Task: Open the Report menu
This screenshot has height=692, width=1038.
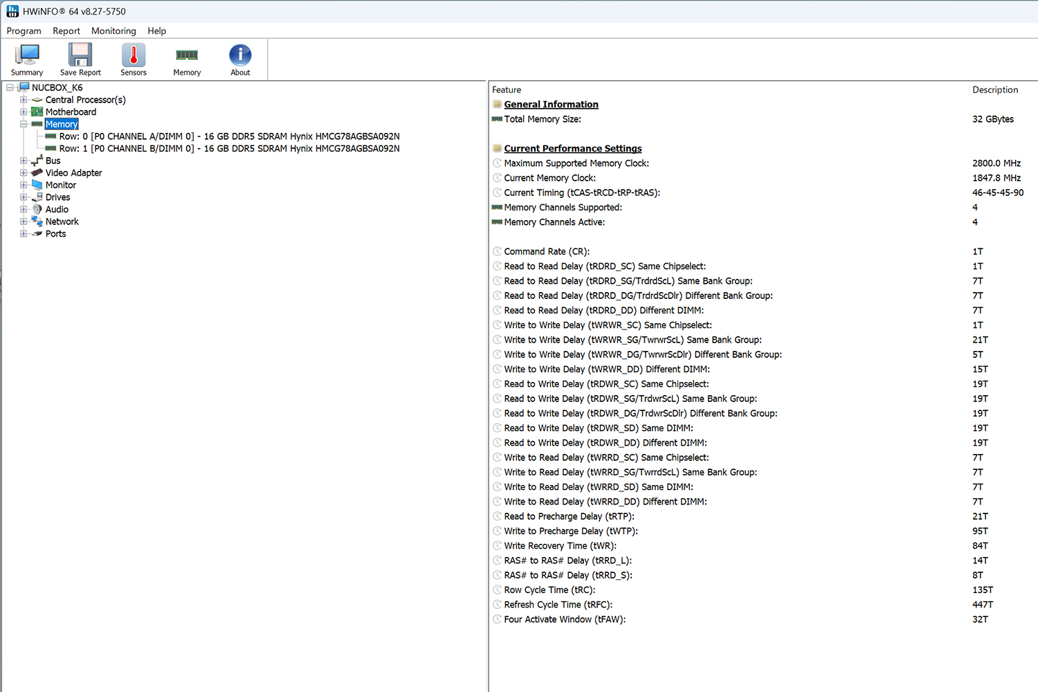Action: point(66,31)
